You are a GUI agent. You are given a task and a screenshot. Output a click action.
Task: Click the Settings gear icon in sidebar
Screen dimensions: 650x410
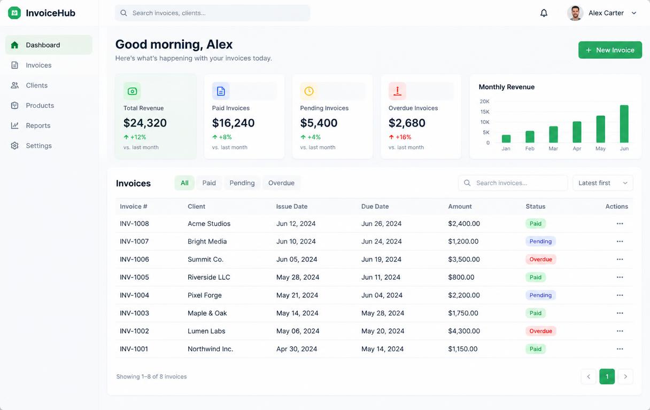(14, 146)
